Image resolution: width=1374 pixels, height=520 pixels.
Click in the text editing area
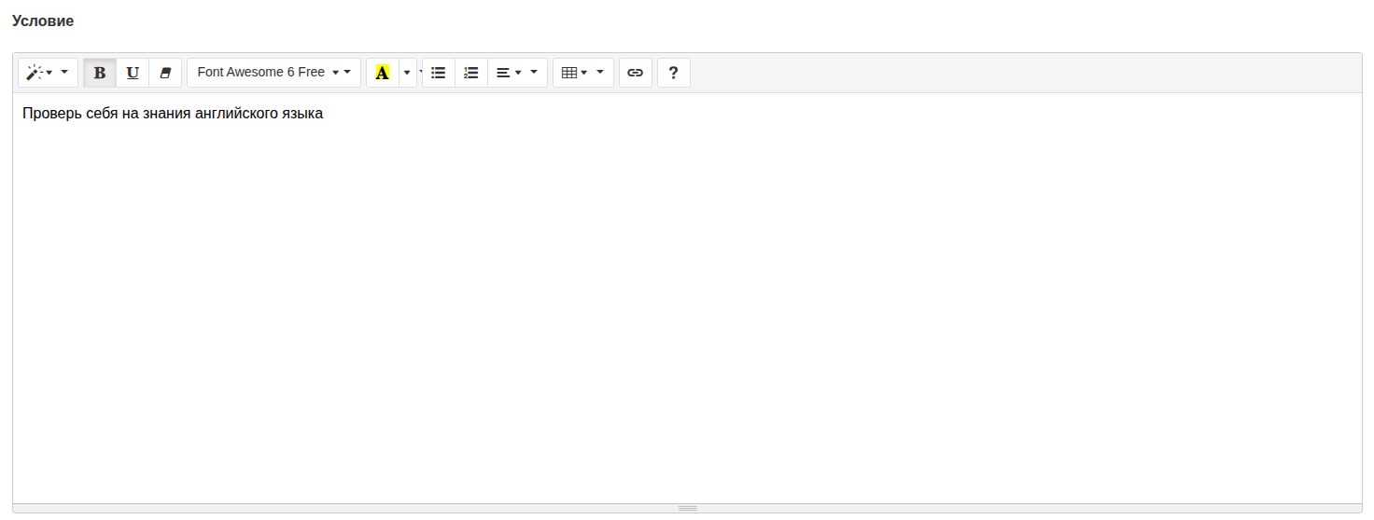(x=687, y=298)
